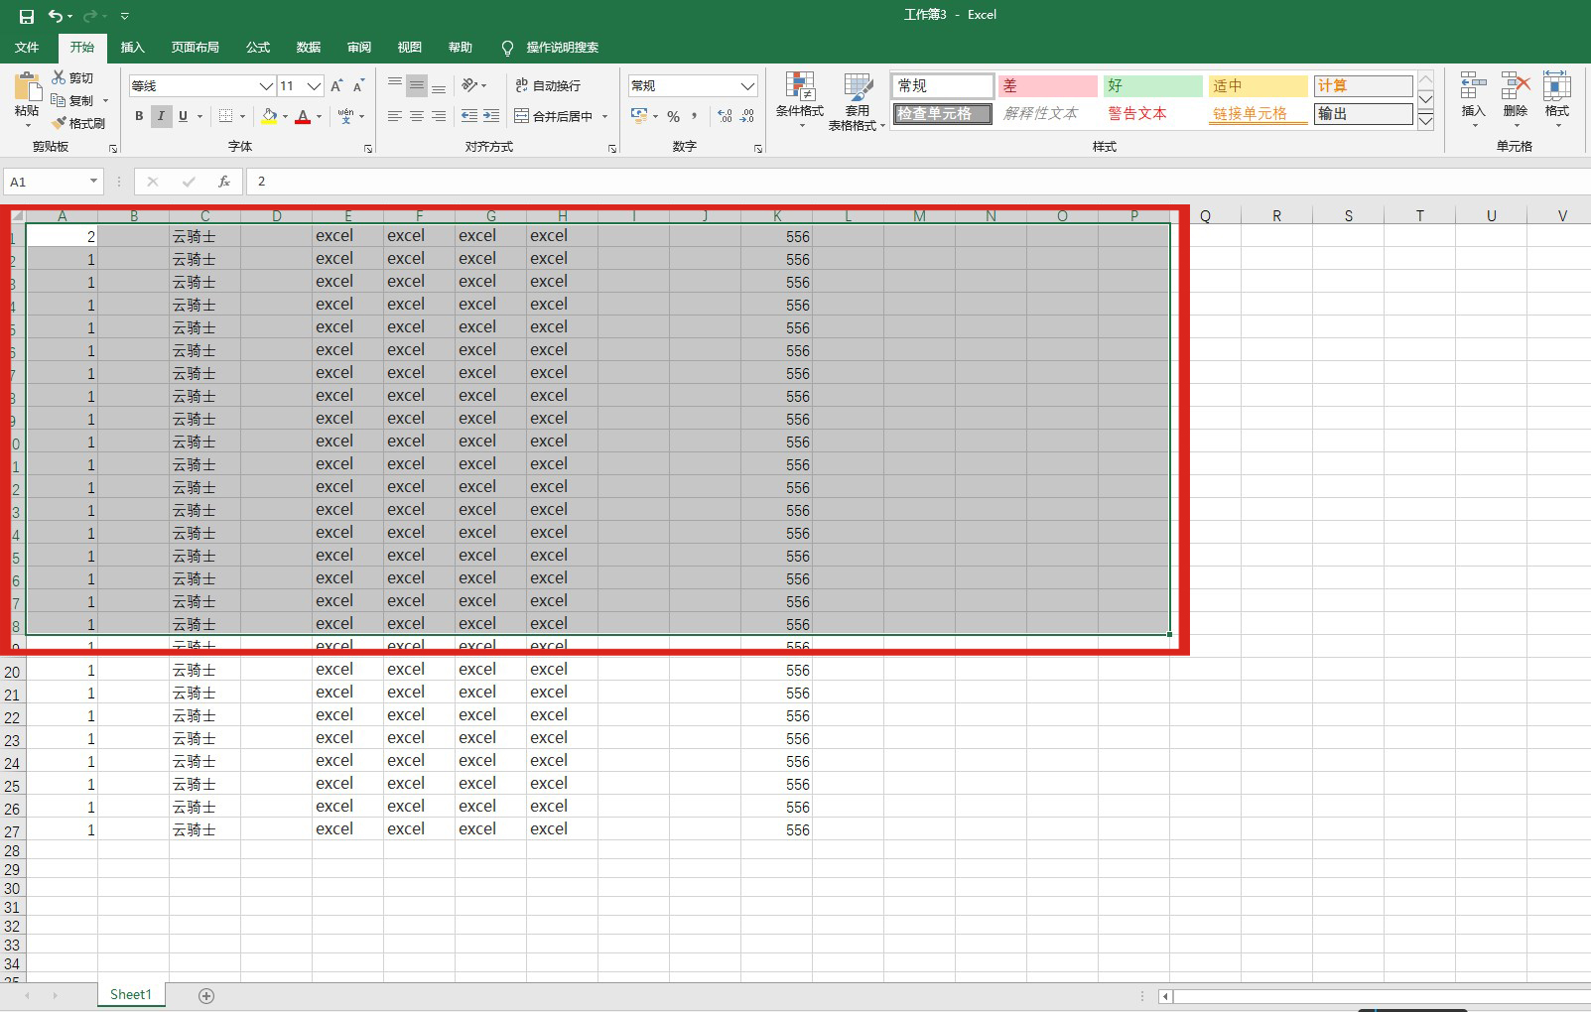Viewport: 1591px width, 1012px height.
Task: Click the horizontal scrollbar left arrow
Action: (x=1165, y=996)
